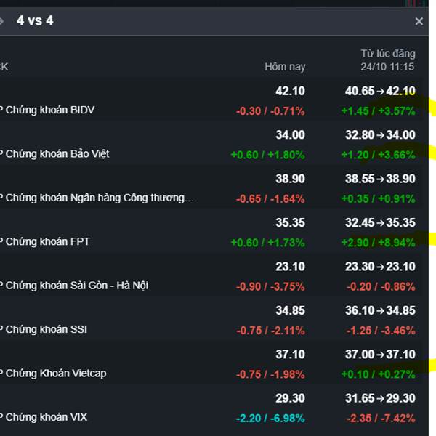Click Sài Gòn - Hà Nội's today price 23.10
The width and height of the screenshot is (436, 436).
coord(290,267)
